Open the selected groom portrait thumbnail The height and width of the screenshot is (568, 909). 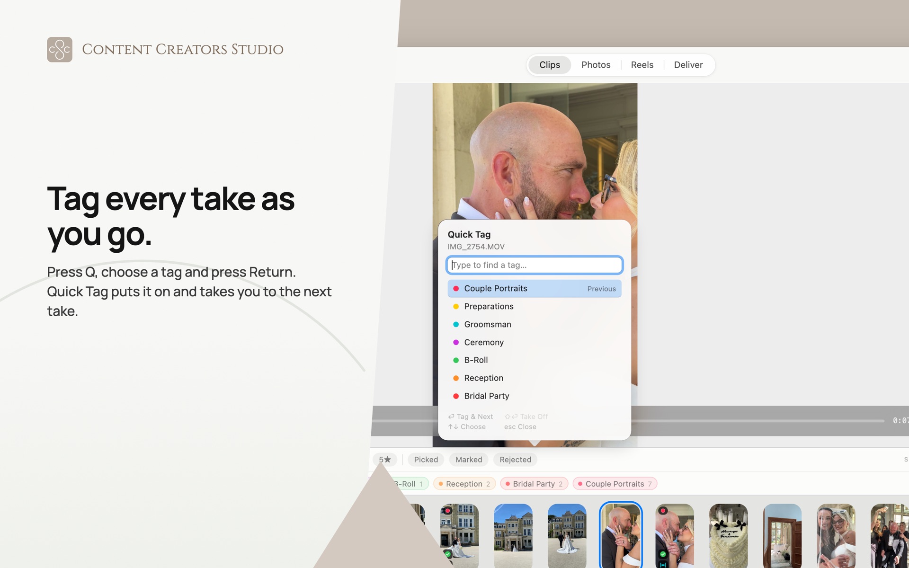coord(621,535)
